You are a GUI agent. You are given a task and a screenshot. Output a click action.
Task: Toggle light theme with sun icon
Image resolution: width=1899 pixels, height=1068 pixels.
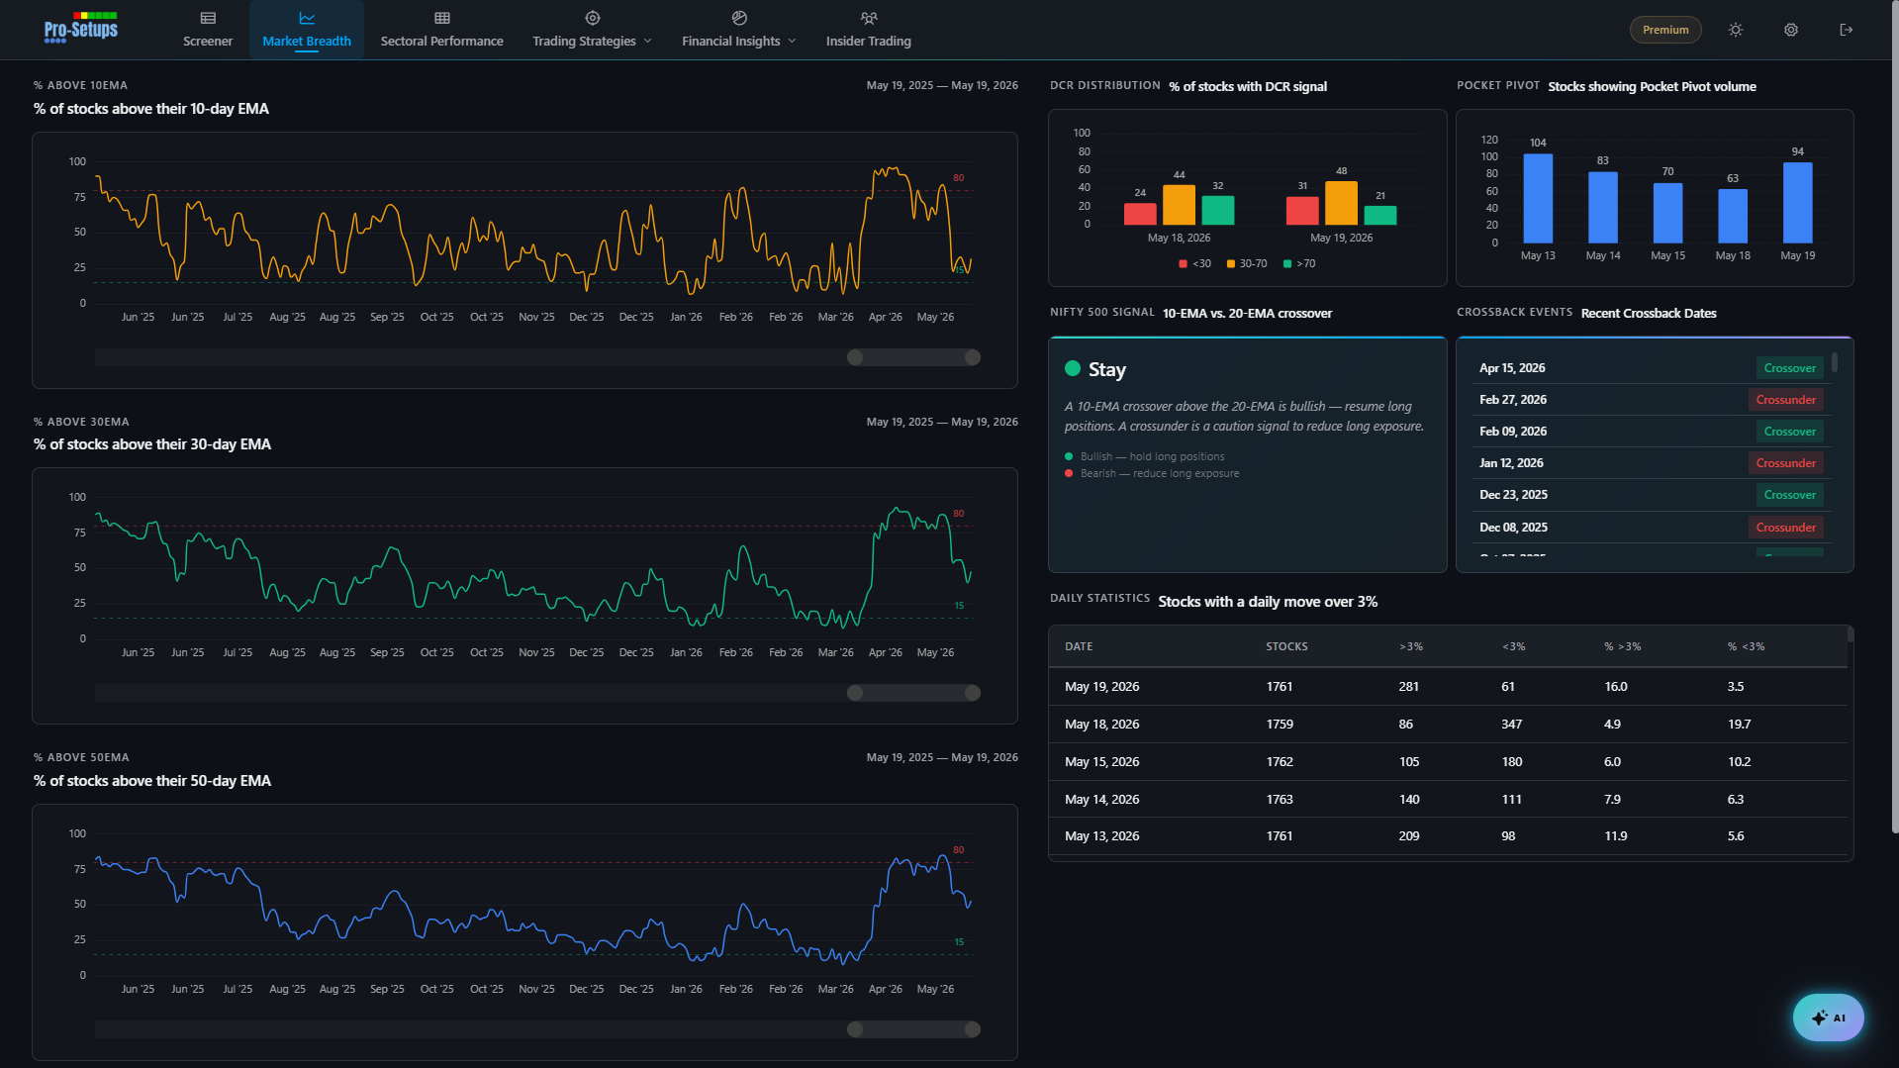[1736, 30]
